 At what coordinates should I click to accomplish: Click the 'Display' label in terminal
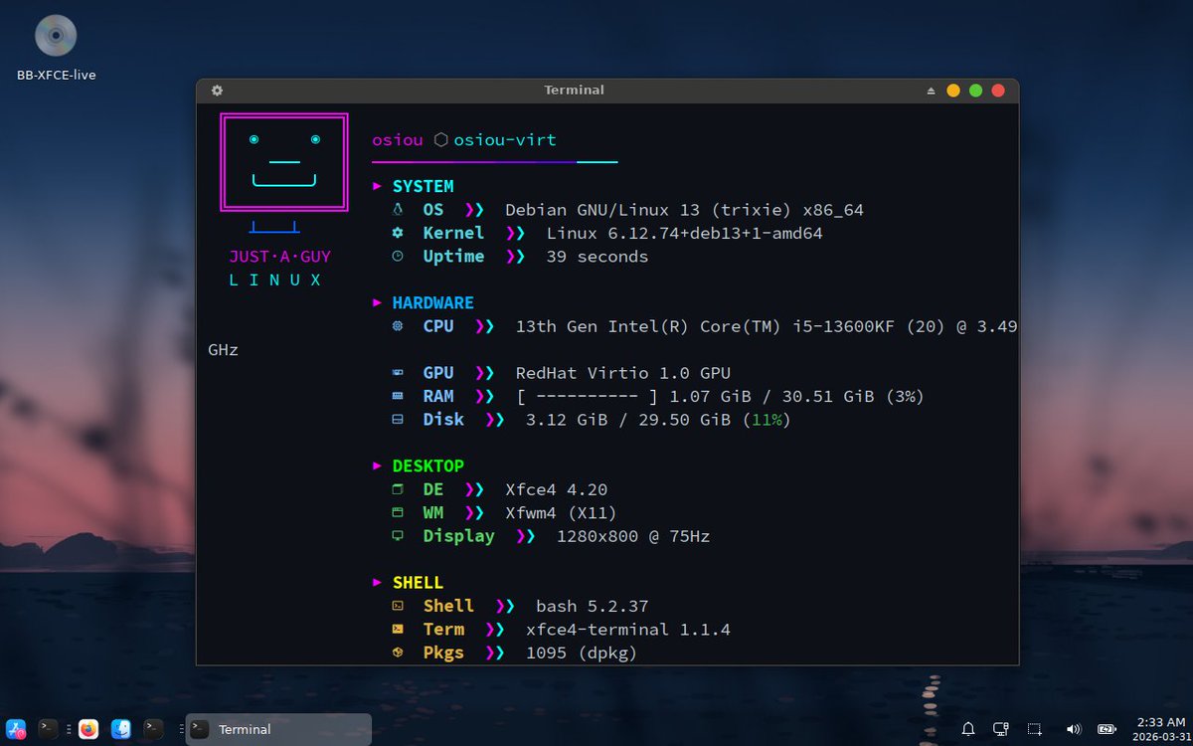tap(458, 536)
